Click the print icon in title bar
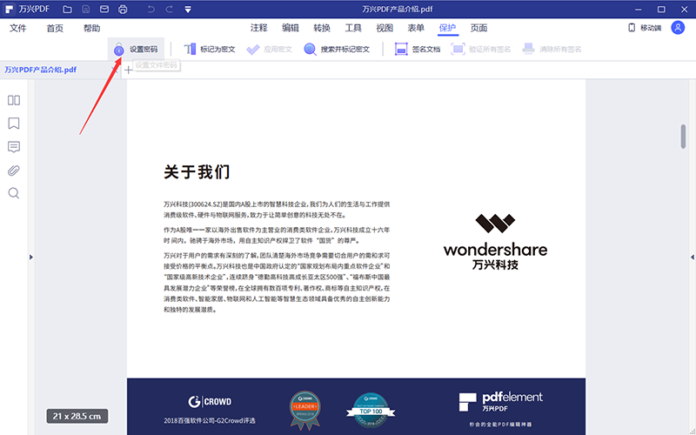 [x=123, y=10]
